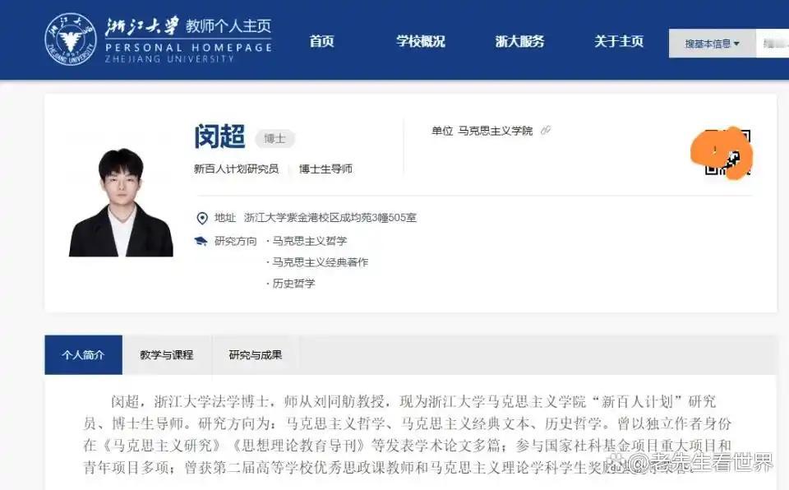Open the 搜基本信息 search type dropdown
This screenshot has height=490, width=789.
click(712, 44)
